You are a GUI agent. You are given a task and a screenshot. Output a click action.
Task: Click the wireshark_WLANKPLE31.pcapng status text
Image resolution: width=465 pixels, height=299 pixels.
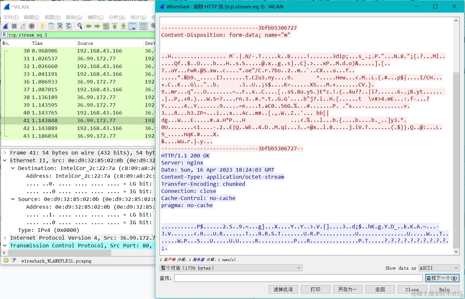tap(56, 261)
